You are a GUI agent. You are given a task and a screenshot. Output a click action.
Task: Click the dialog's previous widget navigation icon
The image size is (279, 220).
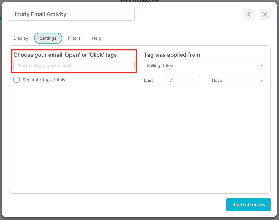point(248,14)
